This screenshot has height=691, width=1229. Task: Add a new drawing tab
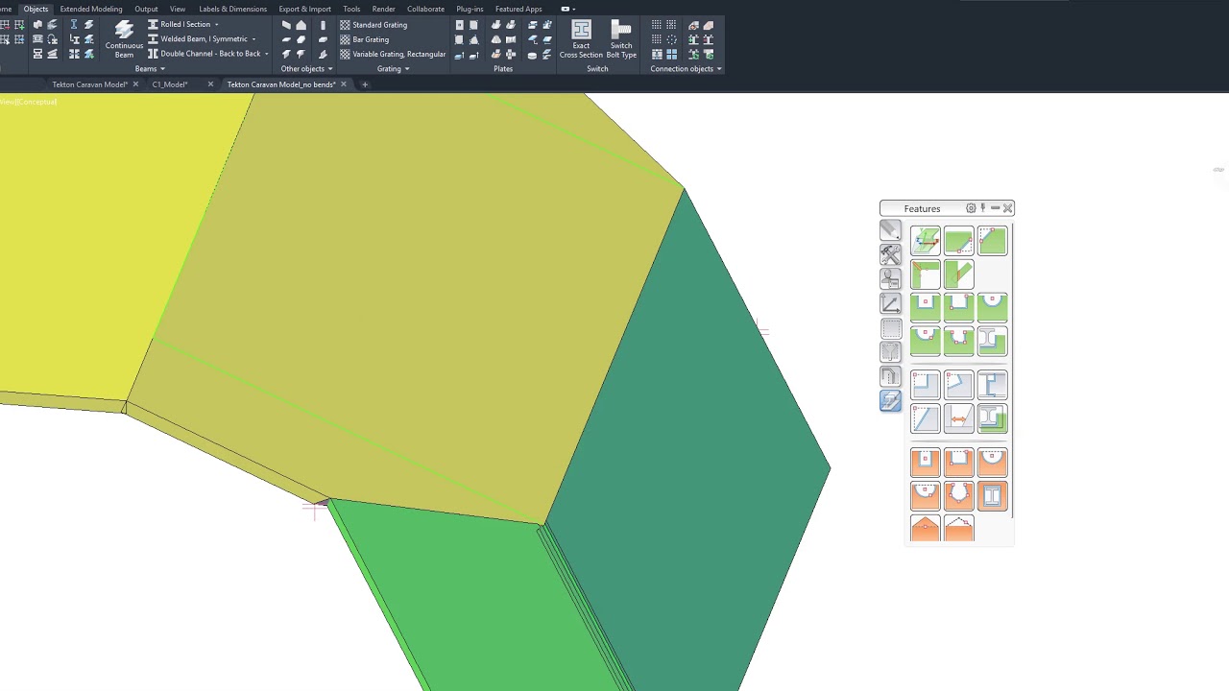coord(365,84)
